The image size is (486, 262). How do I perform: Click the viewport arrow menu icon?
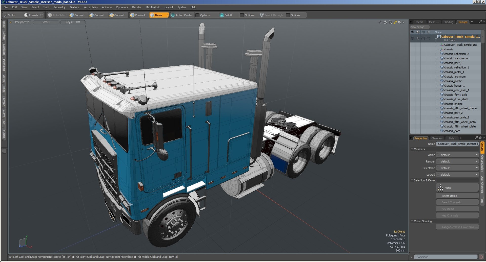[x=403, y=22]
